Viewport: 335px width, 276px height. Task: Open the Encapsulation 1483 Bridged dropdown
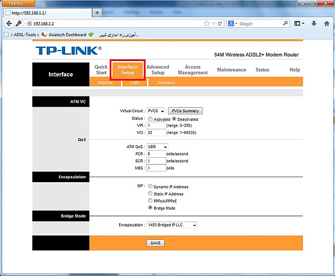tap(172, 225)
